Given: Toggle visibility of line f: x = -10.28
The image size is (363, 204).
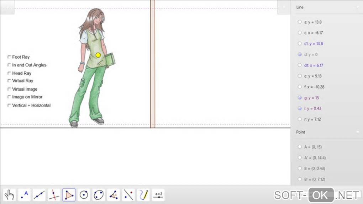Looking at the screenshot, I should (300, 87).
